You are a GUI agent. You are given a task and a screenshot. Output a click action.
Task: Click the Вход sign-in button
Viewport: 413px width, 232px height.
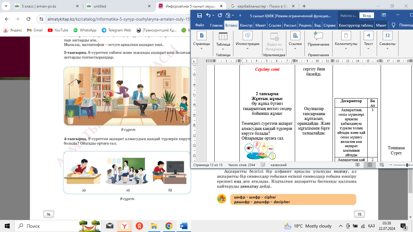click(x=366, y=16)
